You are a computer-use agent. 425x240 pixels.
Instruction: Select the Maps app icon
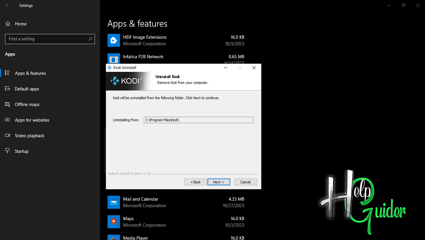(x=114, y=222)
